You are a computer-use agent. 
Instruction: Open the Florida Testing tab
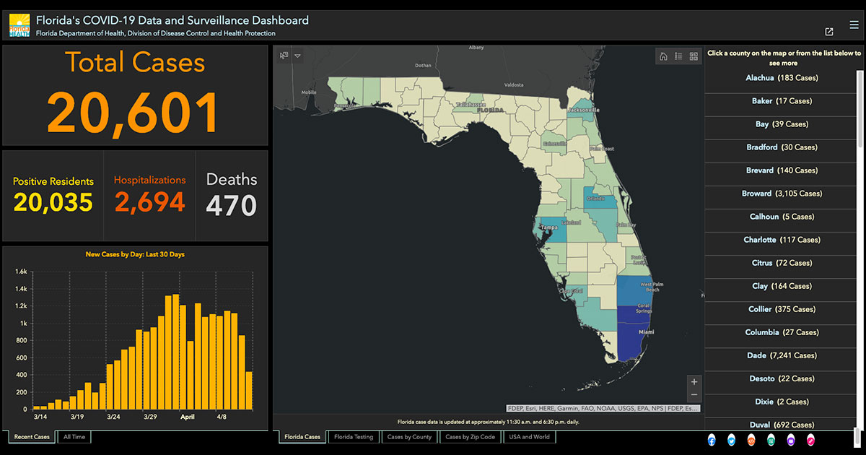click(354, 437)
